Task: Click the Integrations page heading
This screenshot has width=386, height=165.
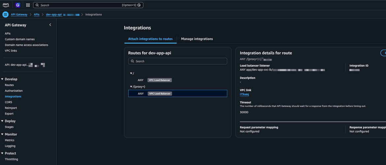Action: pos(137,28)
